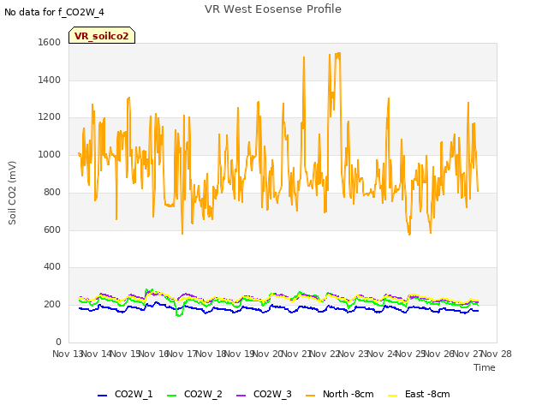
Task: Click the green CO2W_2 legend swatch
Action: pyautogui.click(x=171, y=396)
